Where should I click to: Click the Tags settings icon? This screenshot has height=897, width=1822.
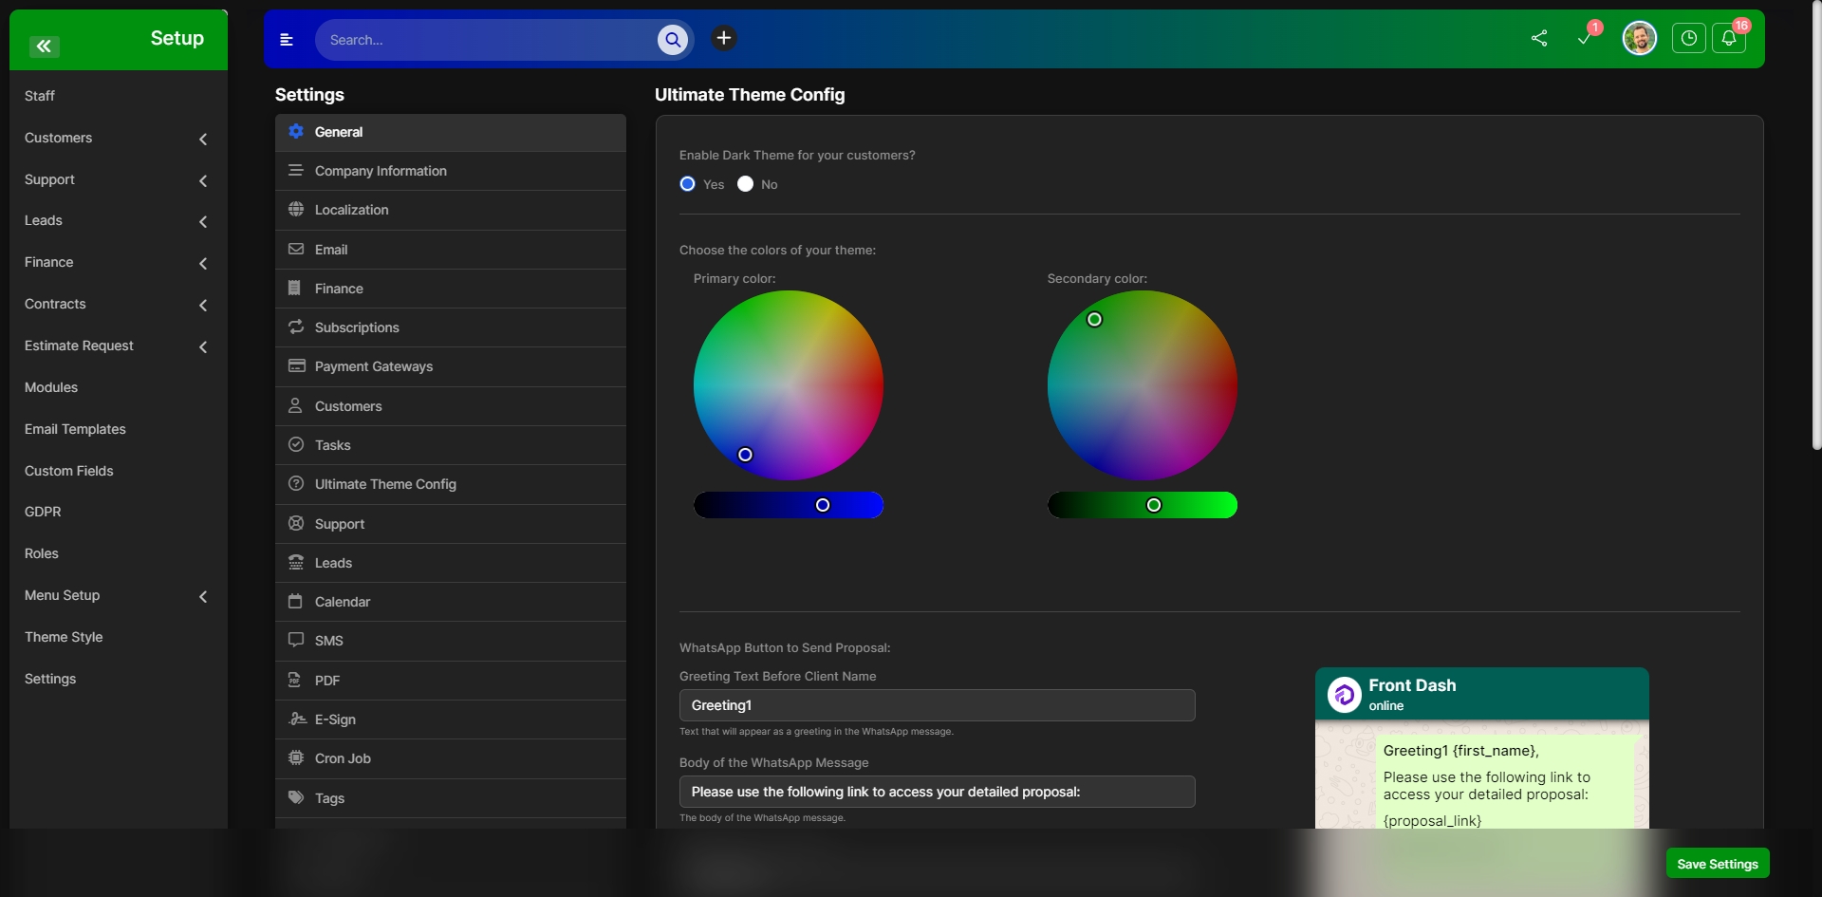[x=296, y=798]
